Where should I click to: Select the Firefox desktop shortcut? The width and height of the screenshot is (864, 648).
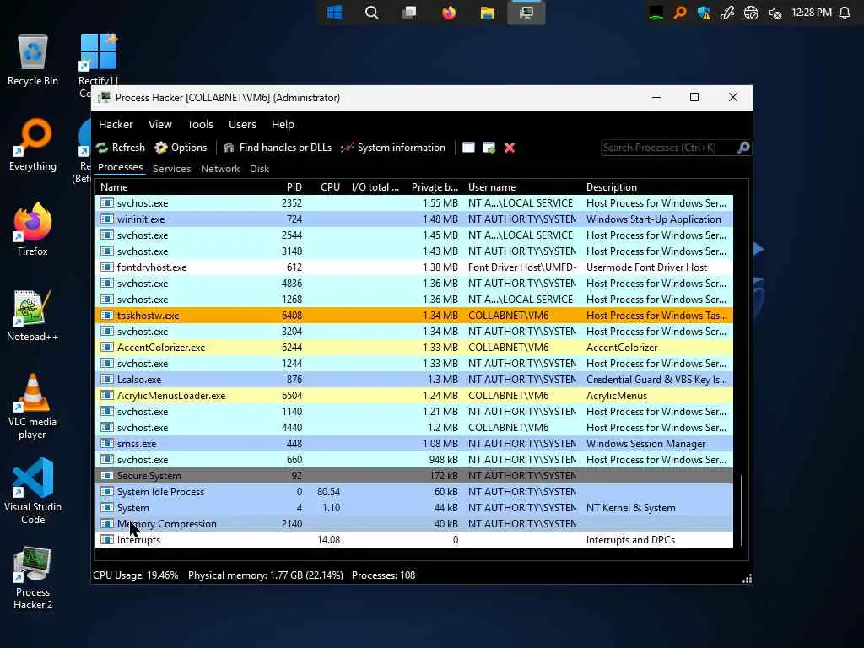(x=33, y=229)
